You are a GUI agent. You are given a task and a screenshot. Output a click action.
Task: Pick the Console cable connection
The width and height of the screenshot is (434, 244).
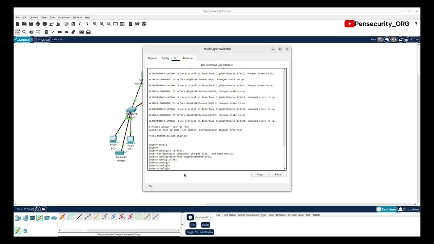point(71,217)
